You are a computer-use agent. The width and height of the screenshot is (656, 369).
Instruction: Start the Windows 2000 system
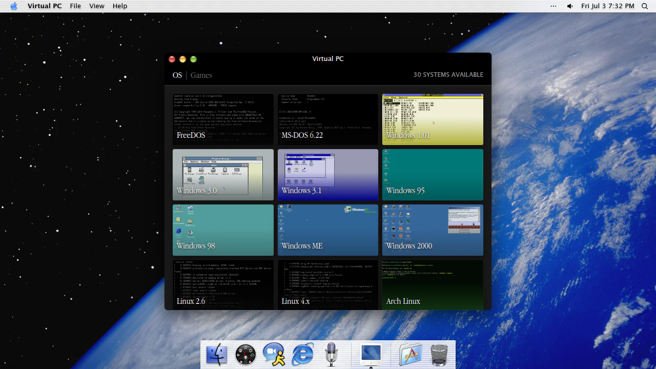(433, 230)
